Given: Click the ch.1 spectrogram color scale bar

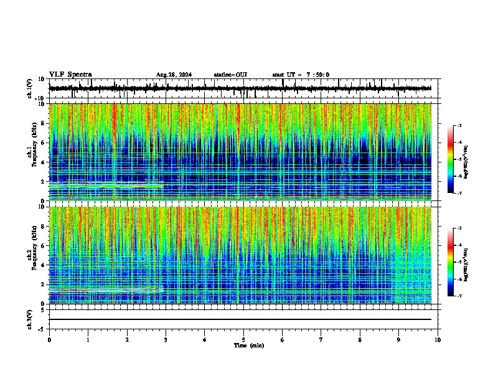Looking at the screenshot, I should [x=451, y=159].
